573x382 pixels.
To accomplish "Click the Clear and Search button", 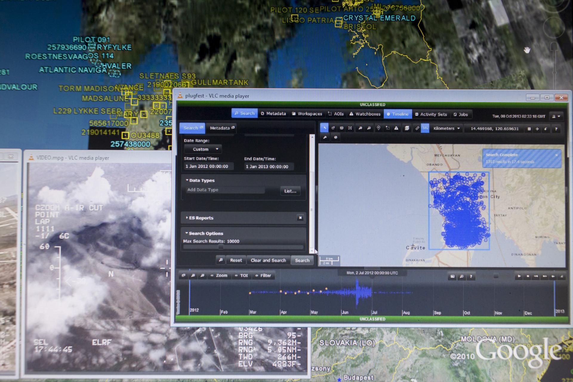I will [x=268, y=260].
